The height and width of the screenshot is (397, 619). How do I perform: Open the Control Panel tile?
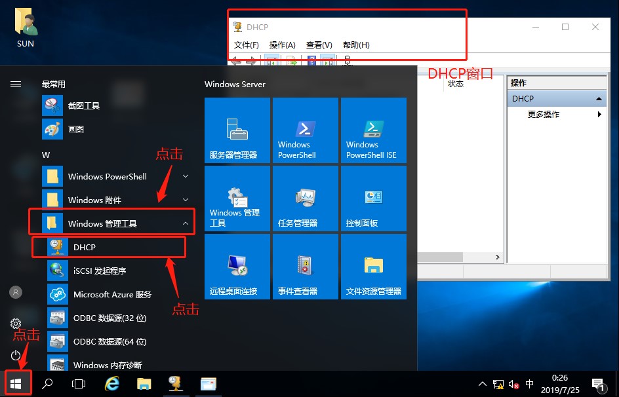(374, 198)
